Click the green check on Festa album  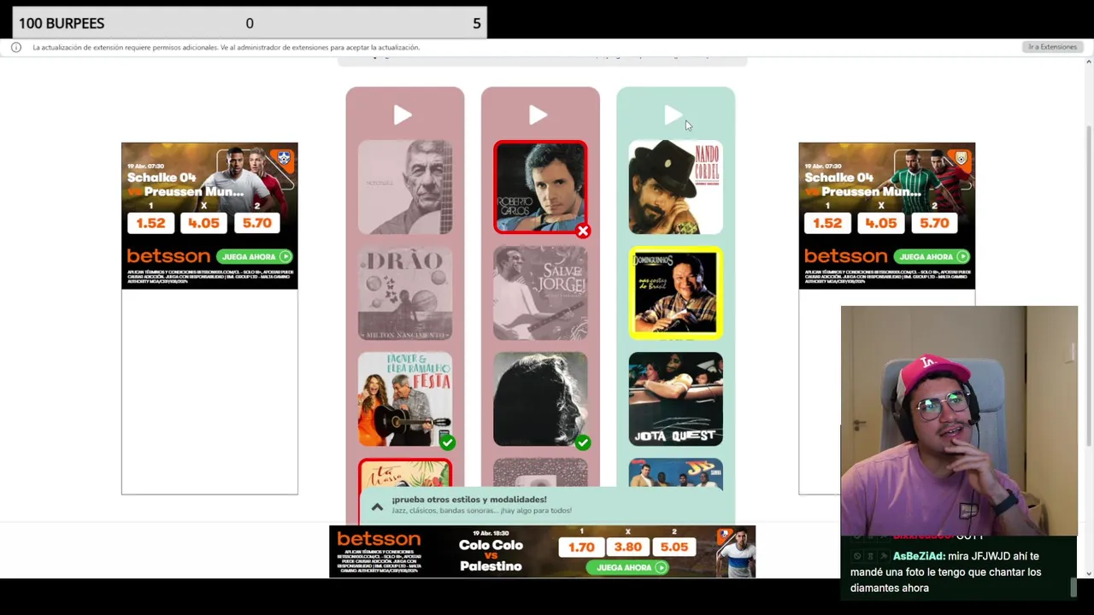coord(448,442)
